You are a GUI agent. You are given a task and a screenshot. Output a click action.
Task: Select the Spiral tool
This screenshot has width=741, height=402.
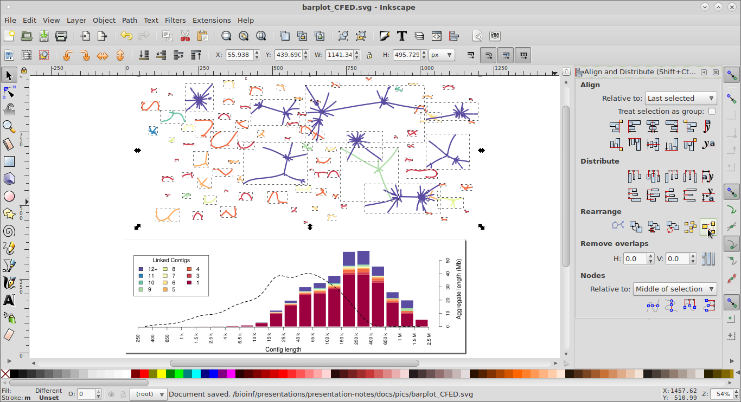click(x=9, y=231)
